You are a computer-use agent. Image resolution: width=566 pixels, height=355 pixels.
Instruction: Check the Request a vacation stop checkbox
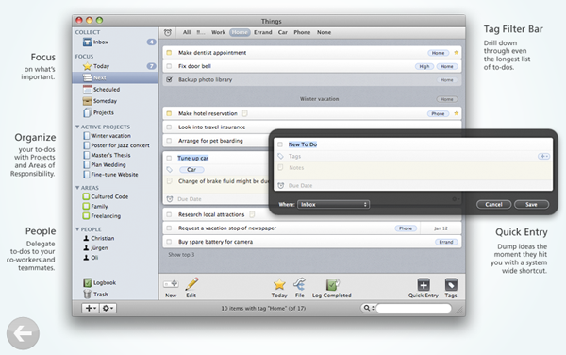coord(169,228)
